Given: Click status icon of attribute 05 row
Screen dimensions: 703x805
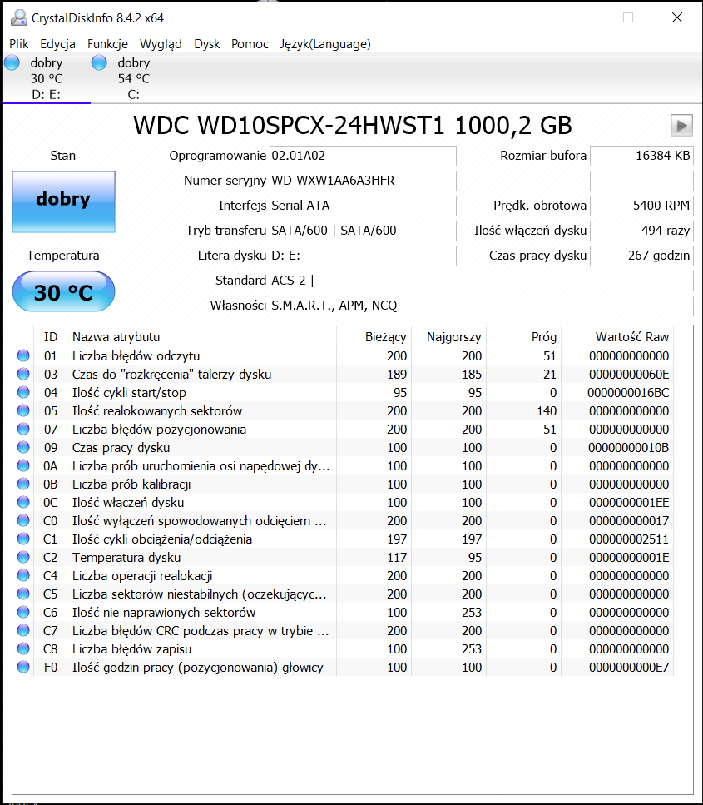Looking at the screenshot, I should (x=23, y=410).
